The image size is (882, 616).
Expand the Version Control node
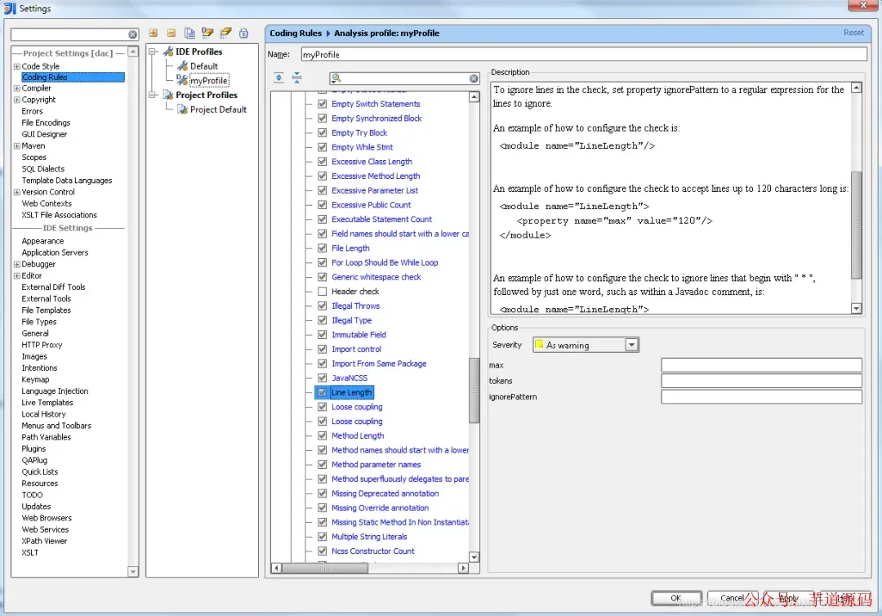pyautogui.click(x=17, y=192)
